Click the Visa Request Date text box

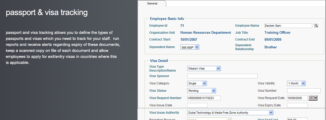(297, 98)
